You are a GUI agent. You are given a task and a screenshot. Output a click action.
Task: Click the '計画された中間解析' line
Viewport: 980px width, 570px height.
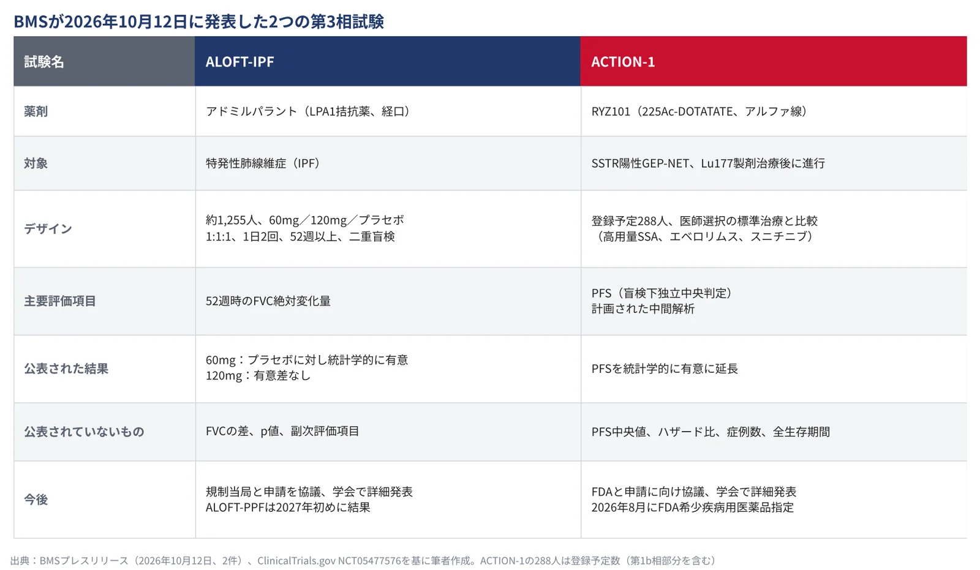pyautogui.click(x=643, y=309)
